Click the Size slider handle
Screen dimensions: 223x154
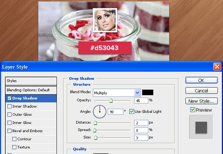click(96, 138)
